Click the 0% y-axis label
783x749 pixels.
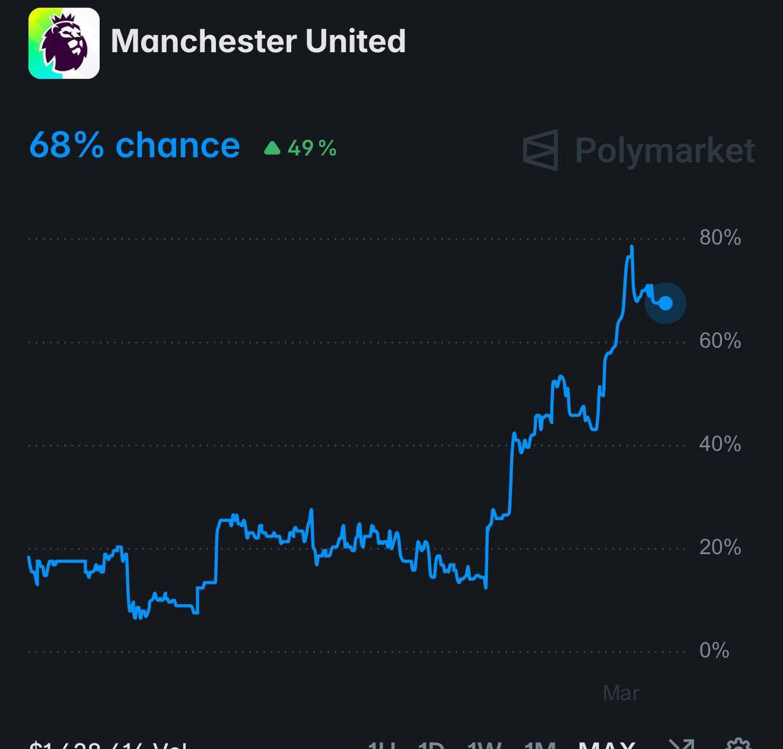714,651
